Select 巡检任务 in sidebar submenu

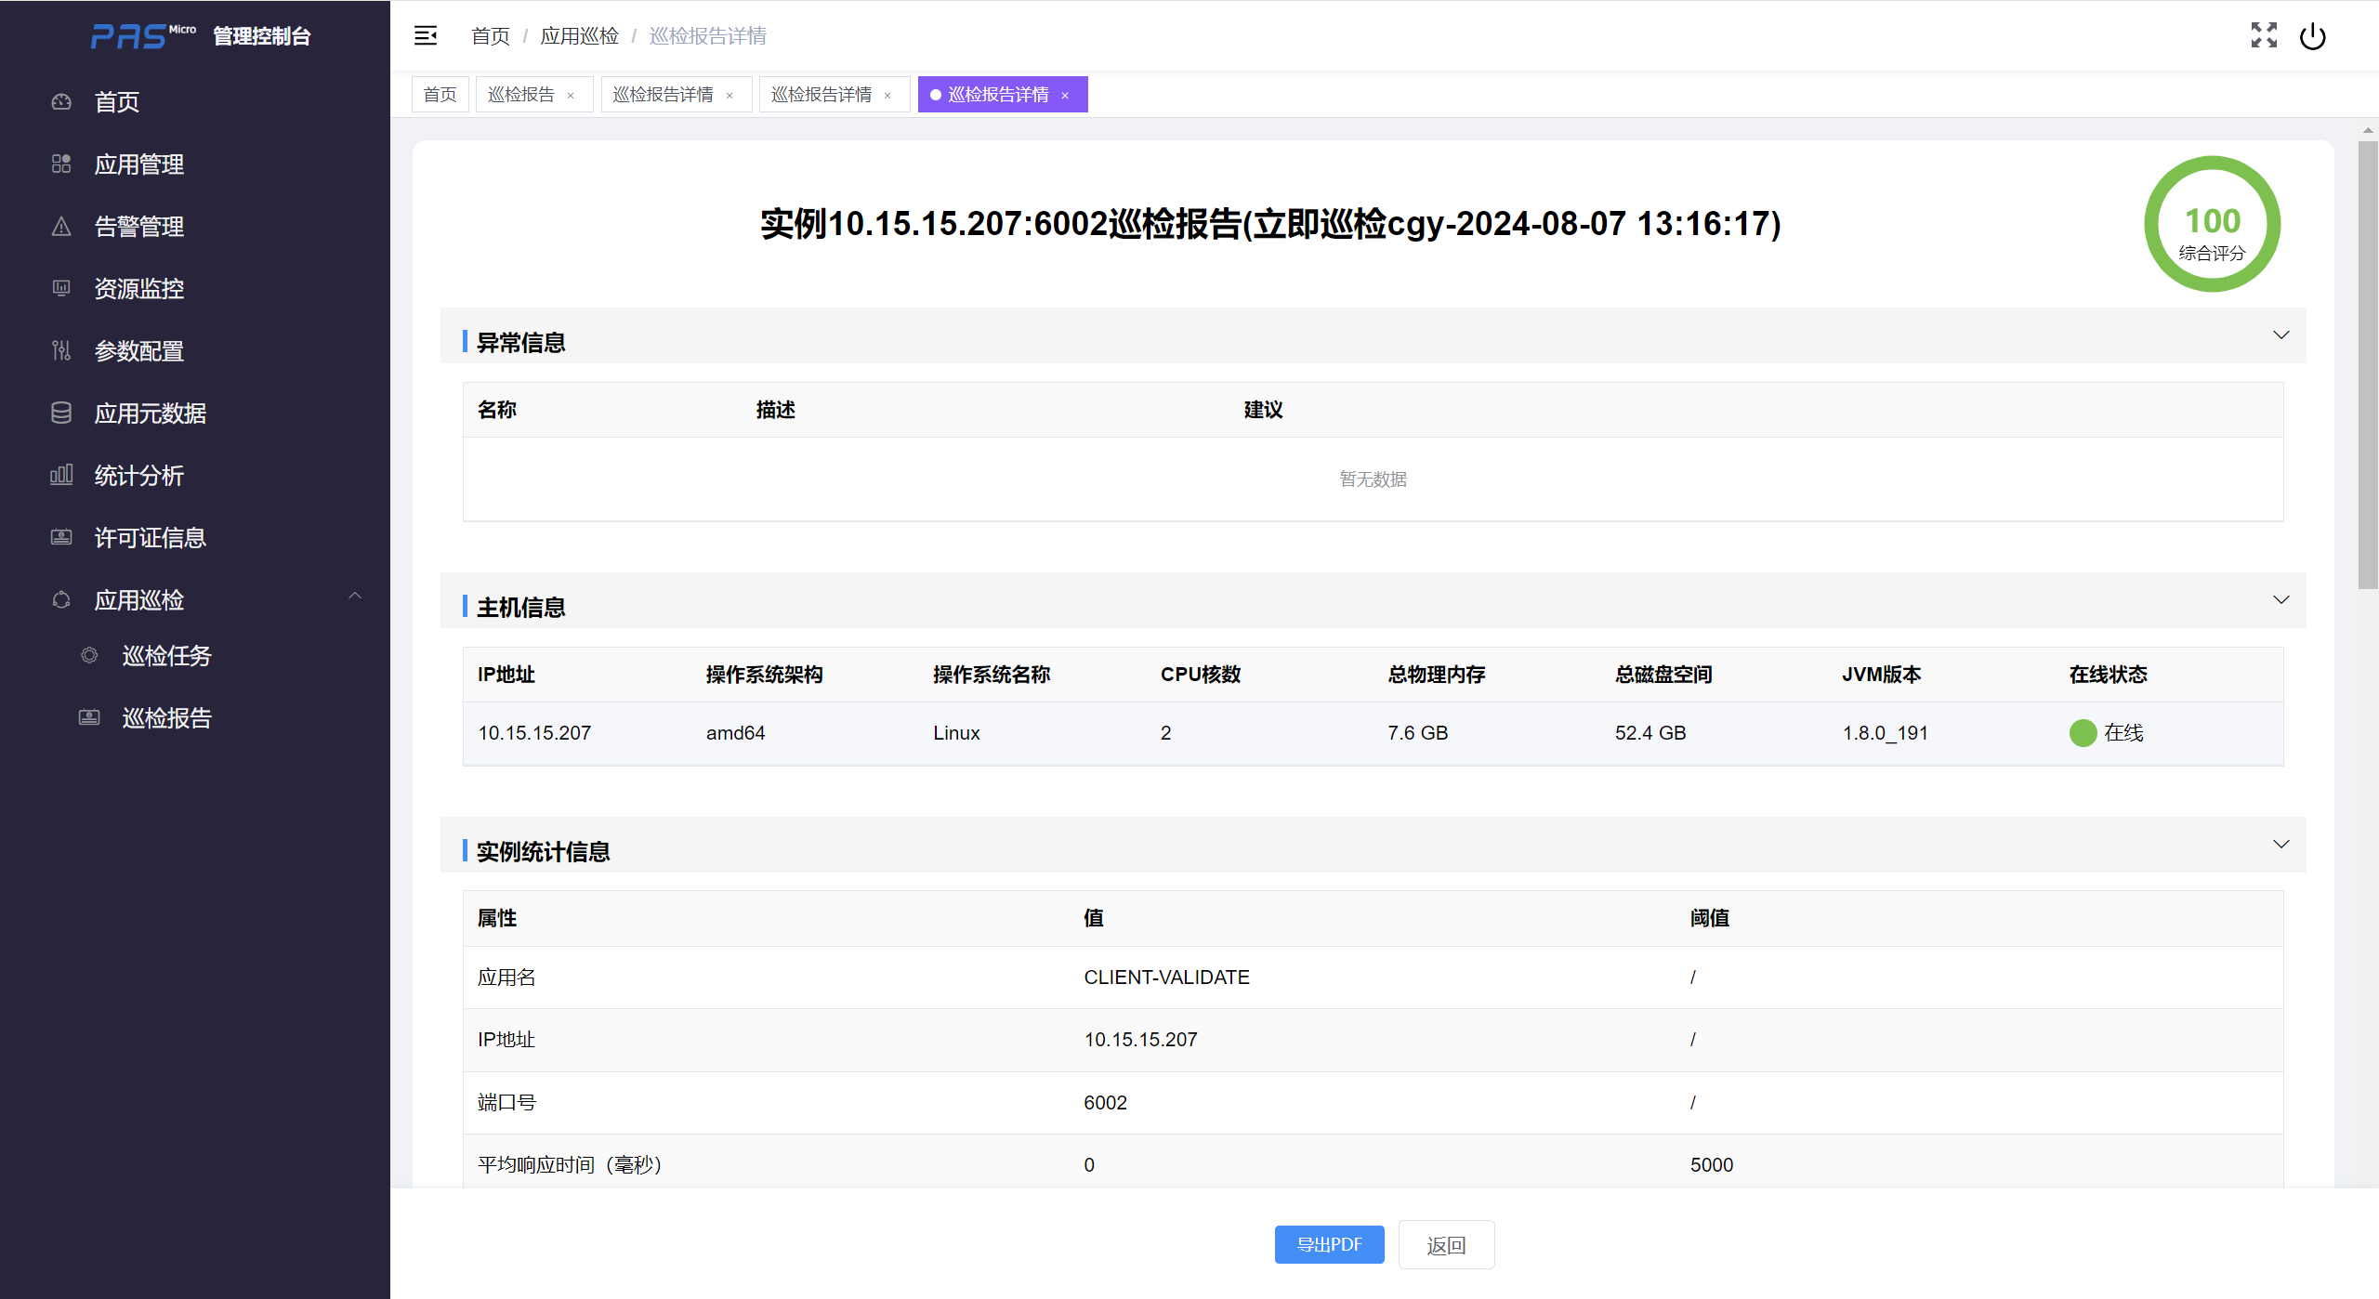point(166,655)
